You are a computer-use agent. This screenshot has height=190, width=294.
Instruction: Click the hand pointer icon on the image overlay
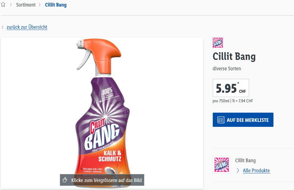[x=65, y=180]
